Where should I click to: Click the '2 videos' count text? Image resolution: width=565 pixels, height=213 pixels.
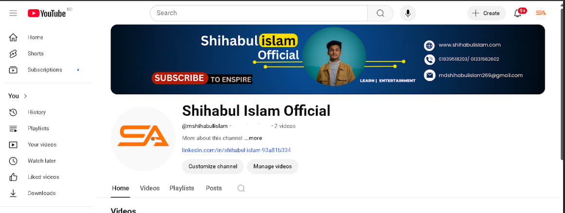(285, 126)
